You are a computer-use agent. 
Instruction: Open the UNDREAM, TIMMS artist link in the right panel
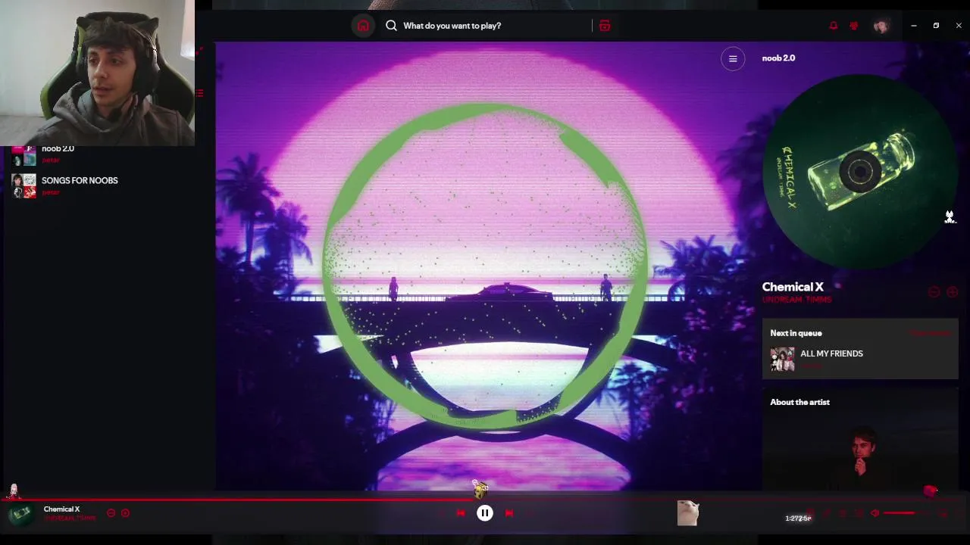pos(796,300)
